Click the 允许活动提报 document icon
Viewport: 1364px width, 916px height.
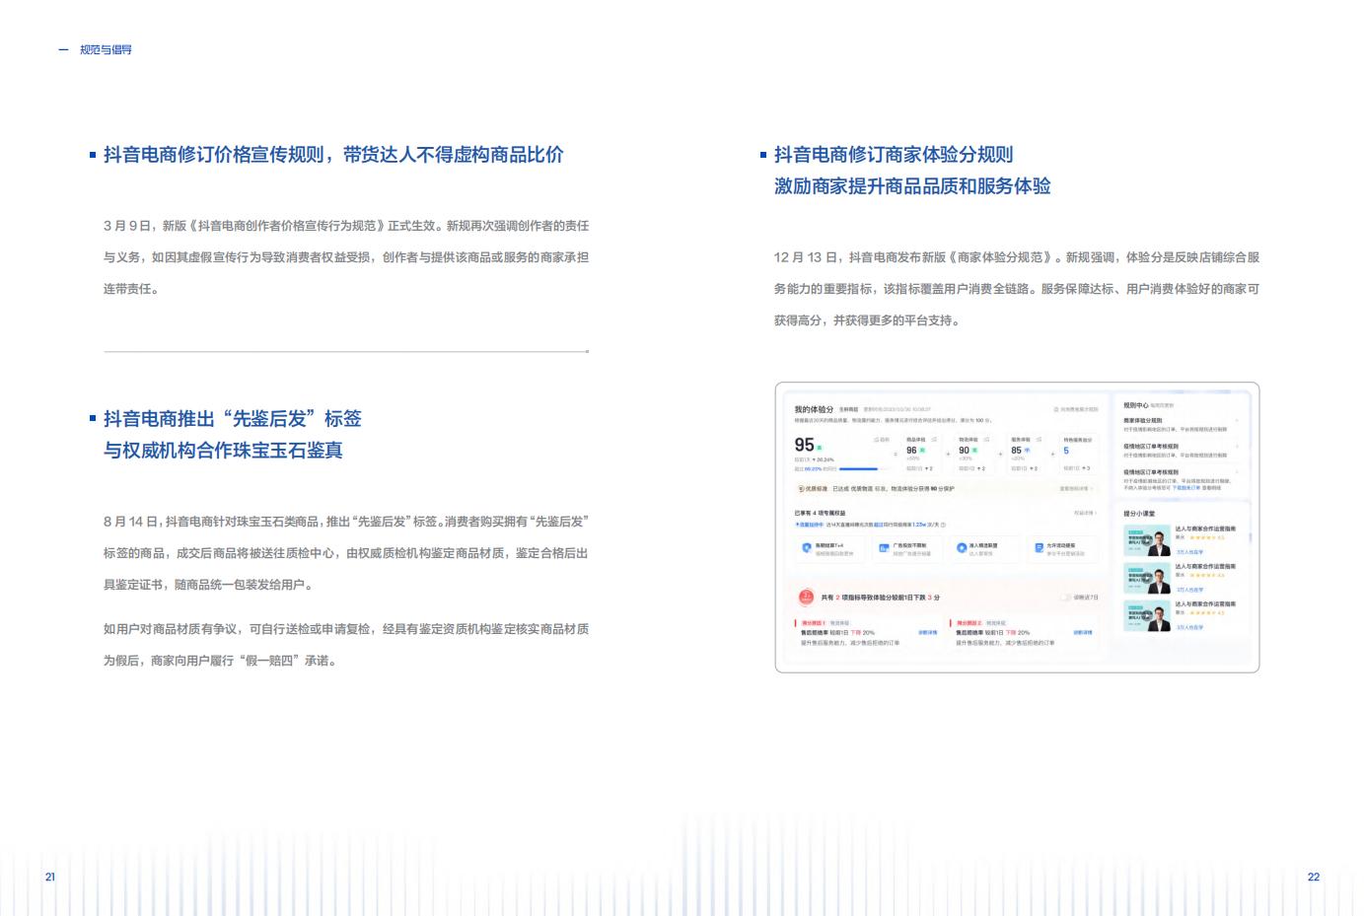[1039, 547]
